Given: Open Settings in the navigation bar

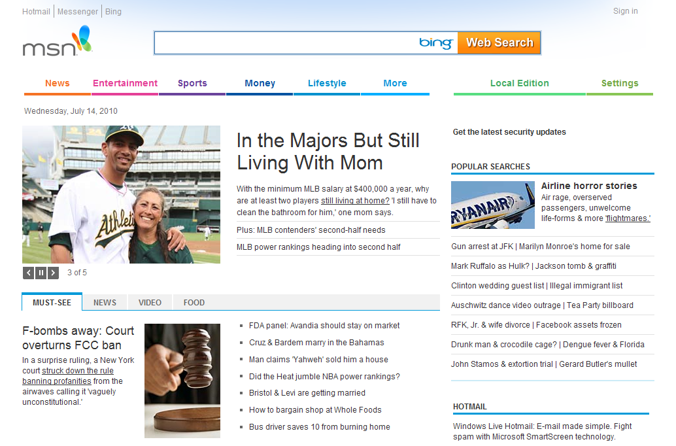Looking at the screenshot, I should [x=619, y=83].
